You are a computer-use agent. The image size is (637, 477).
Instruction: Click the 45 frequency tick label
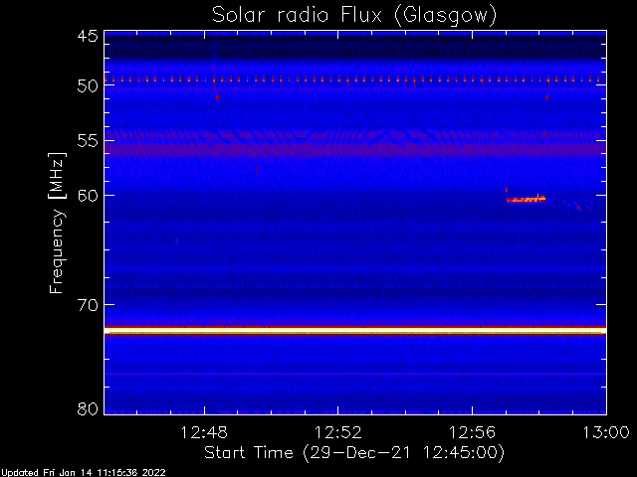point(88,37)
